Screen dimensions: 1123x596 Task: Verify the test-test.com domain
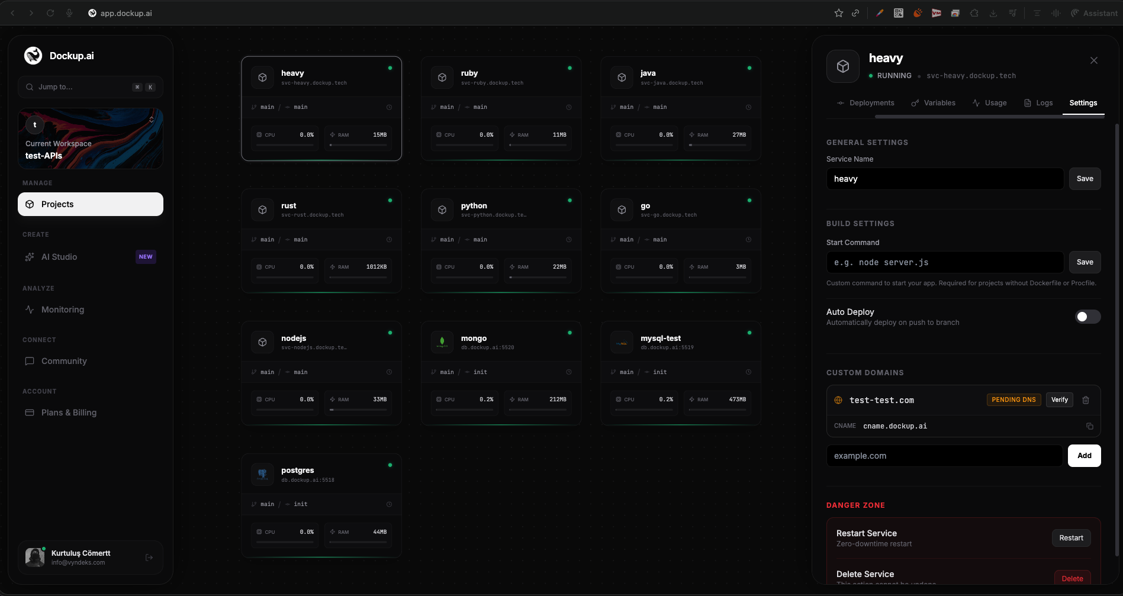pos(1059,400)
